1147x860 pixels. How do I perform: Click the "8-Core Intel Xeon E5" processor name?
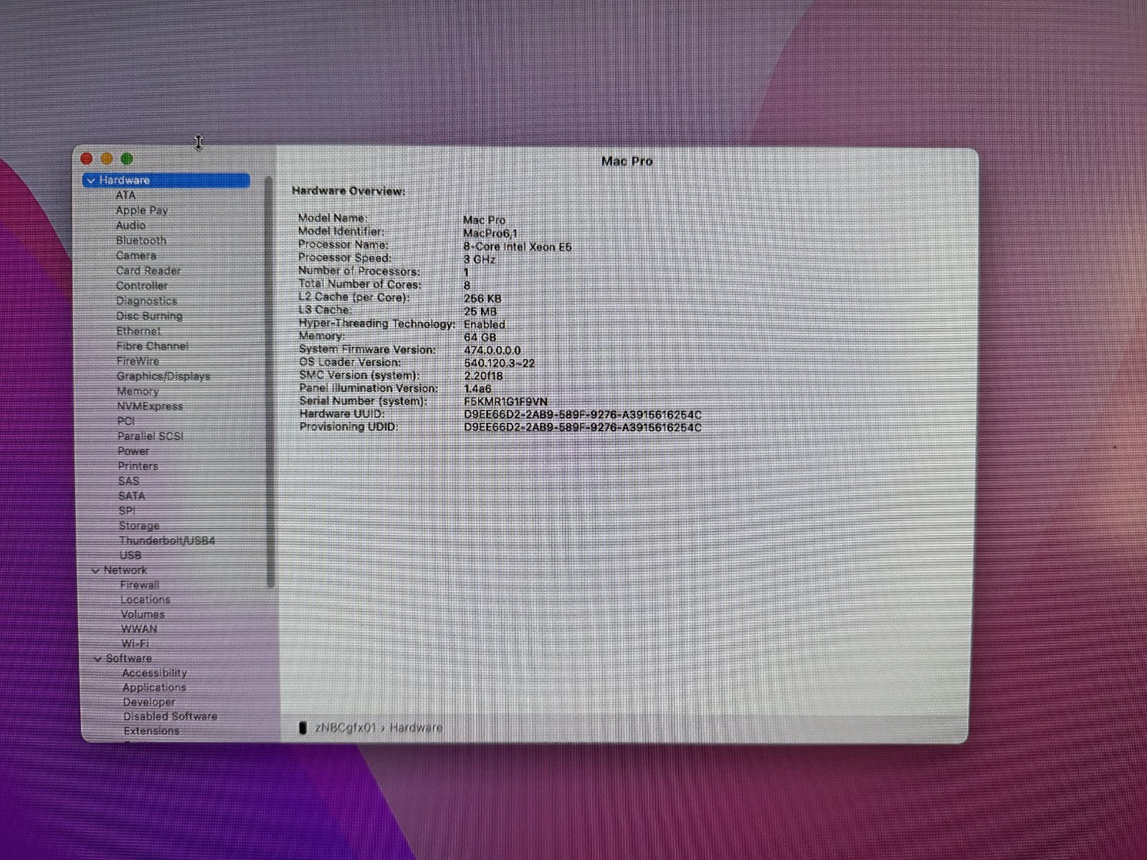pos(518,247)
